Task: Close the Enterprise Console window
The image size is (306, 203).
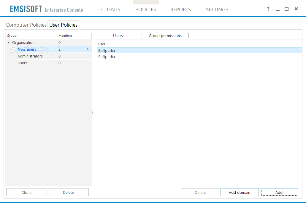Action: (296, 9)
